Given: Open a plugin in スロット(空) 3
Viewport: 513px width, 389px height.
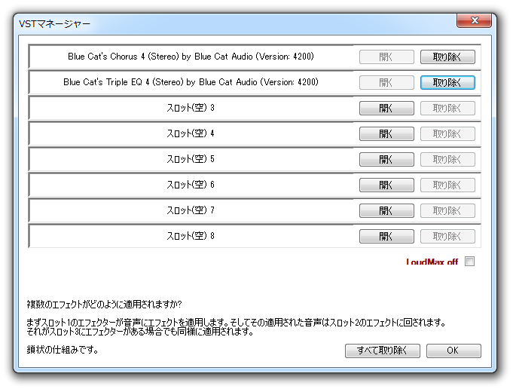Looking at the screenshot, I should 386,108.
